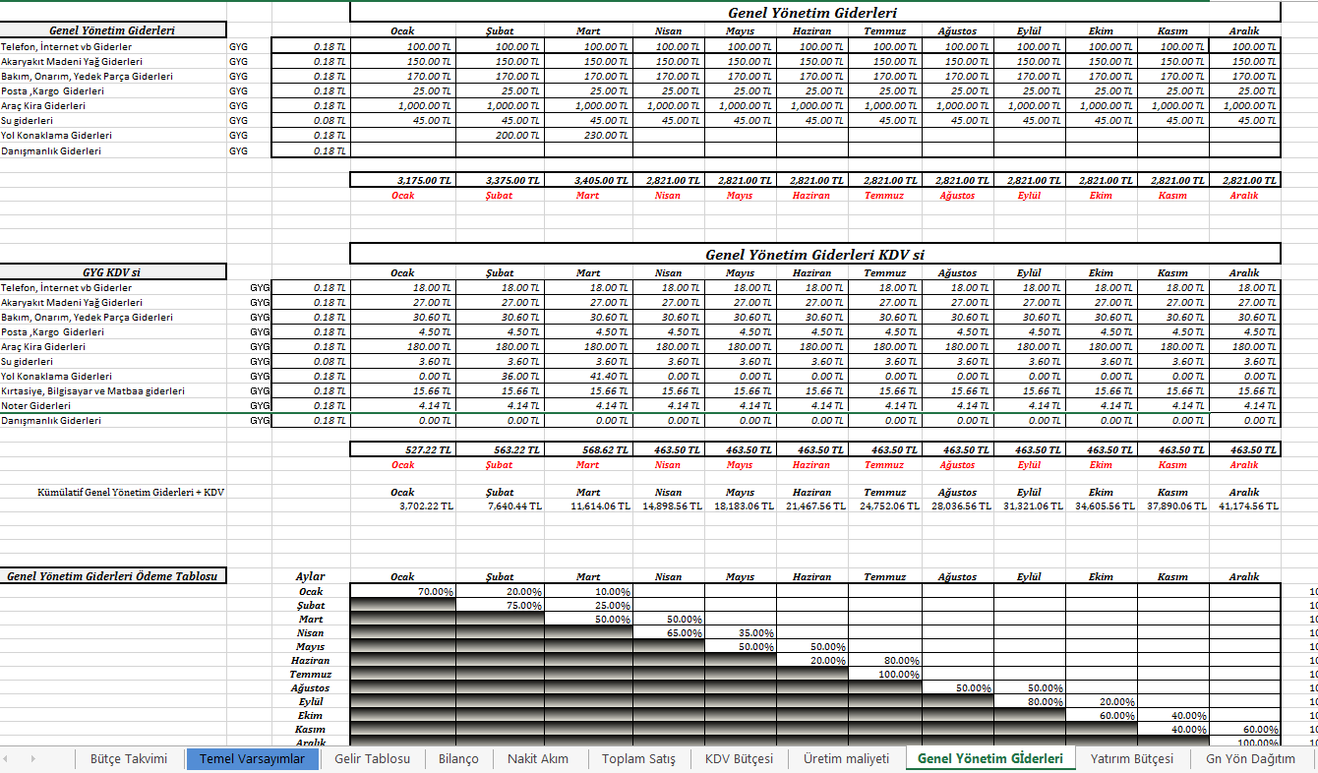The height and width of the screenshot is (773, 1318).
Task: Select the 527.22 TL KDV total
Action: 402,449
